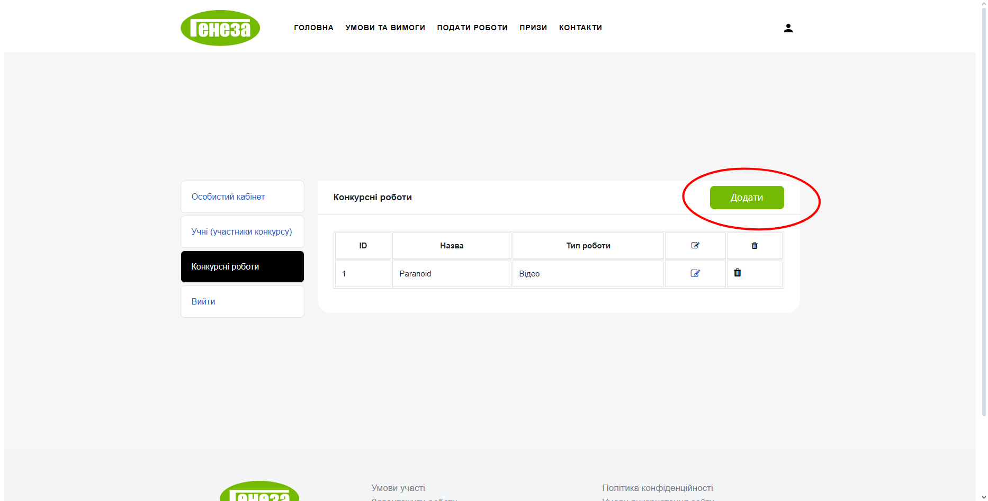This screenshot has height=501, width=988.
Task: Open Особистий кабінет in the sidebar
Action: (x=228, y=196)
